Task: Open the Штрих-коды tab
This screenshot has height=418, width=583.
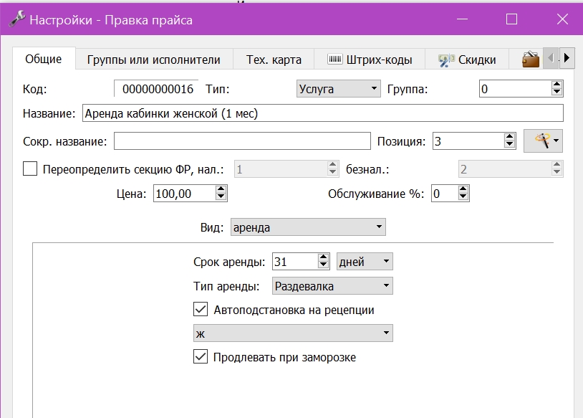Action: [x=370, y=60]
